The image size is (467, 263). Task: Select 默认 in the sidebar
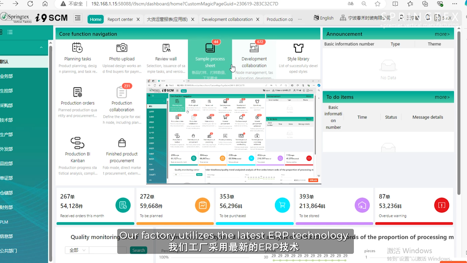(24, 62)
